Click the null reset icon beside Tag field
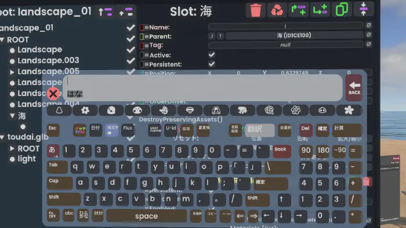The image size is (406, 228). click(369, 44)
